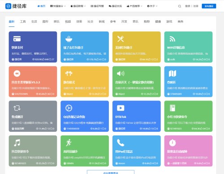This screenshot has width=224, height=174.
Task: Click the folded map icon on blue card
Action: coord(172,74)
